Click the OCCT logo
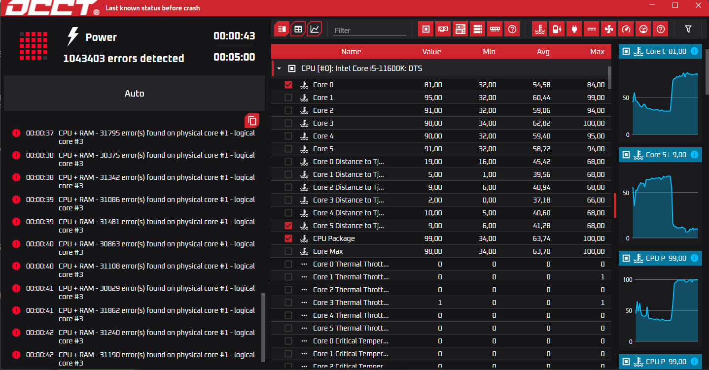The image size is (709, 370). [51, 7]
